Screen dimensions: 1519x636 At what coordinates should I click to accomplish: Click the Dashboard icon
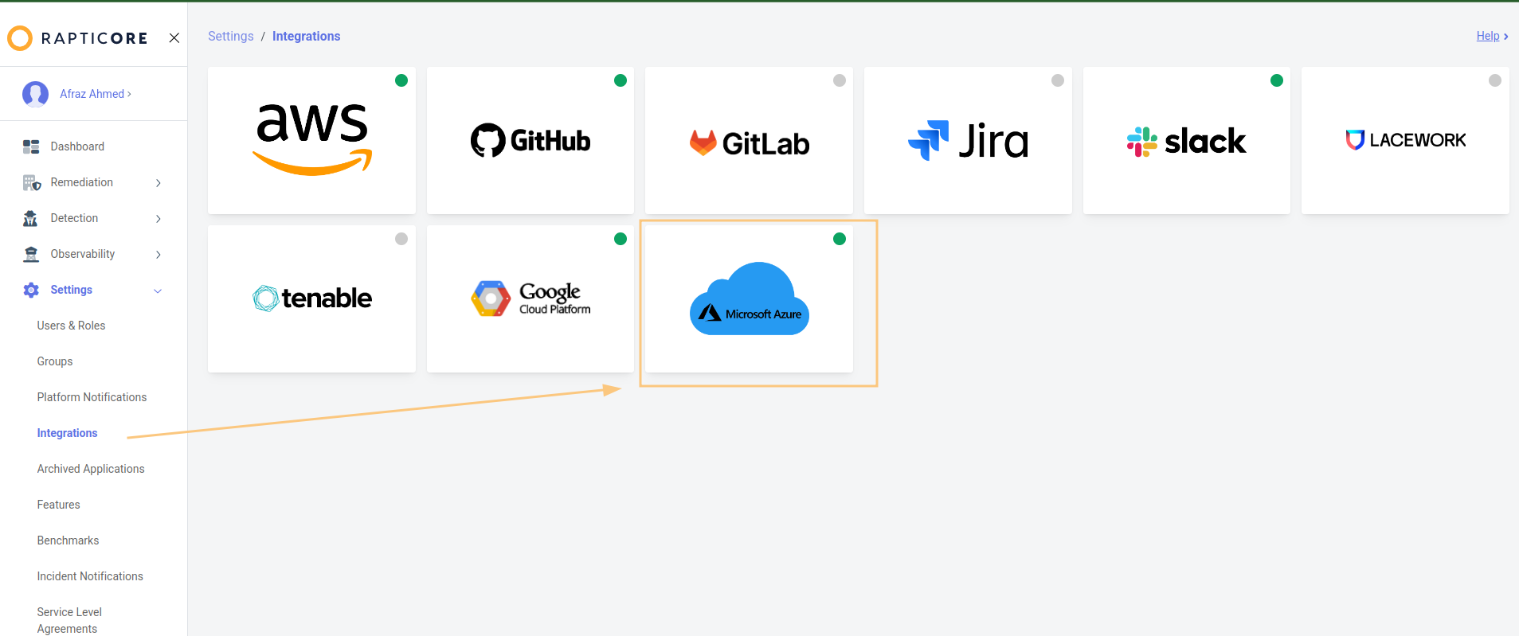pyautogui.click(x=31, y=146)
